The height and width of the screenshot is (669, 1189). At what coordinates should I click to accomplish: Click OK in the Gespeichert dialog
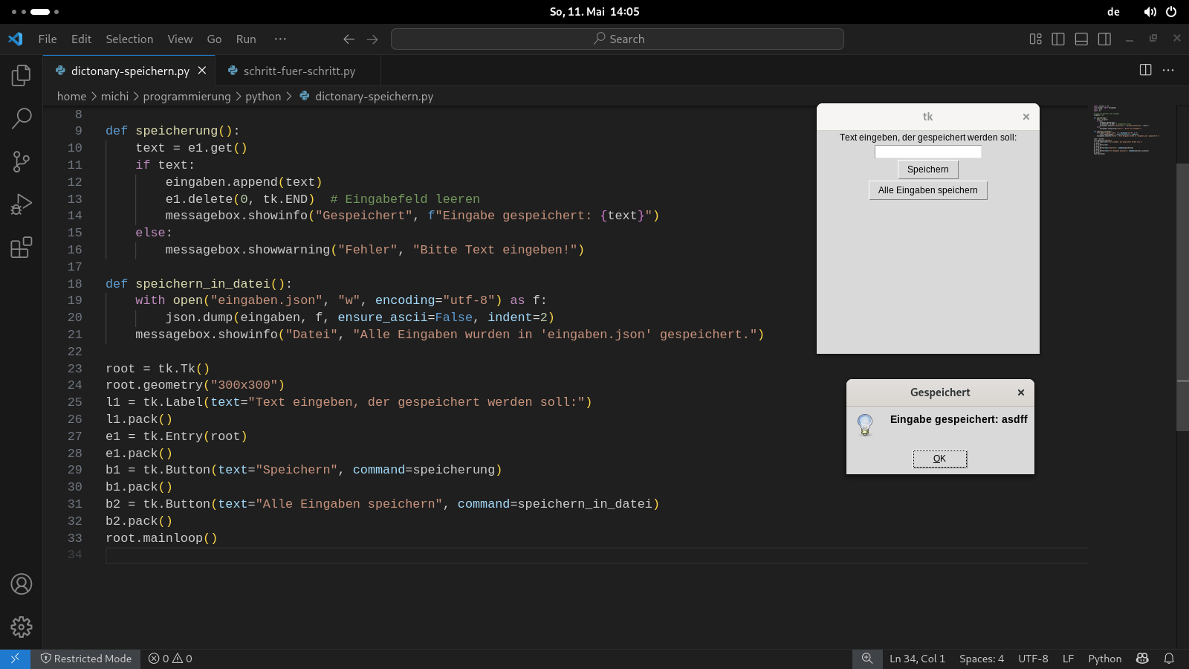(x=939, y=459)
